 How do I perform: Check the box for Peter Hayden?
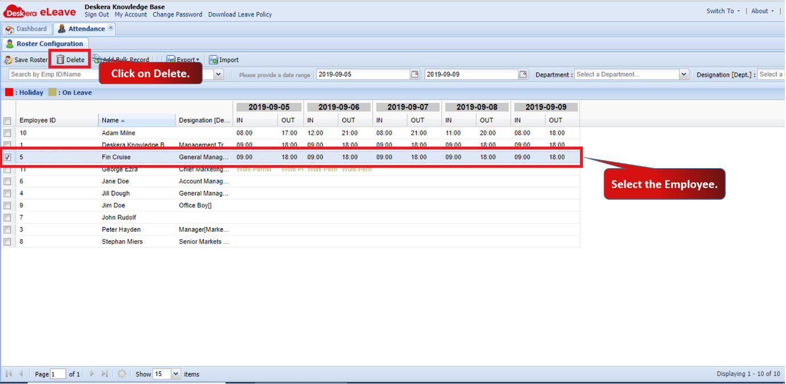(x=7, y=229)
